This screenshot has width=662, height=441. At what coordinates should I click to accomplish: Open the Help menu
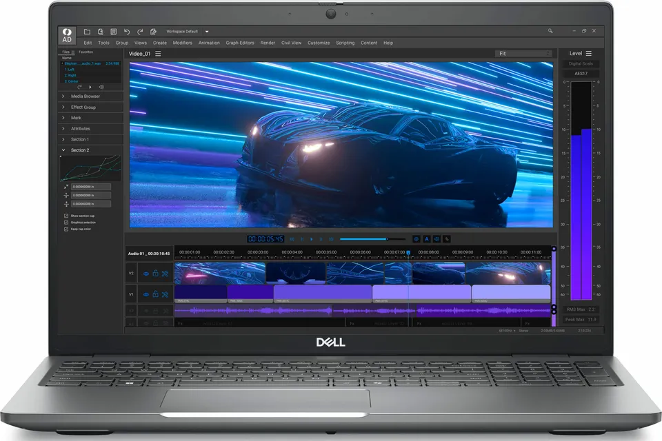(388, 43)
